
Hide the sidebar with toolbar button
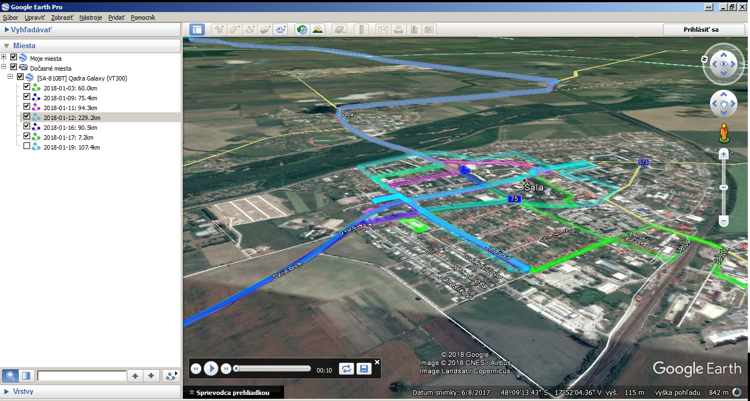197,30
